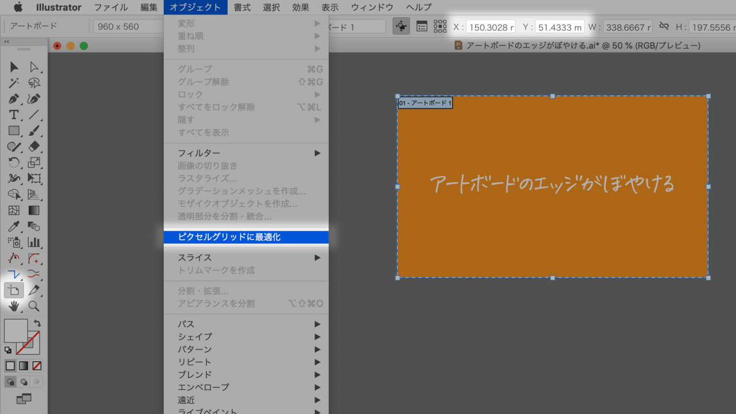The image size is (736, 414).
Task: Activate the Zoom tool
Action: pyautogui.click(x=34, y=306)
